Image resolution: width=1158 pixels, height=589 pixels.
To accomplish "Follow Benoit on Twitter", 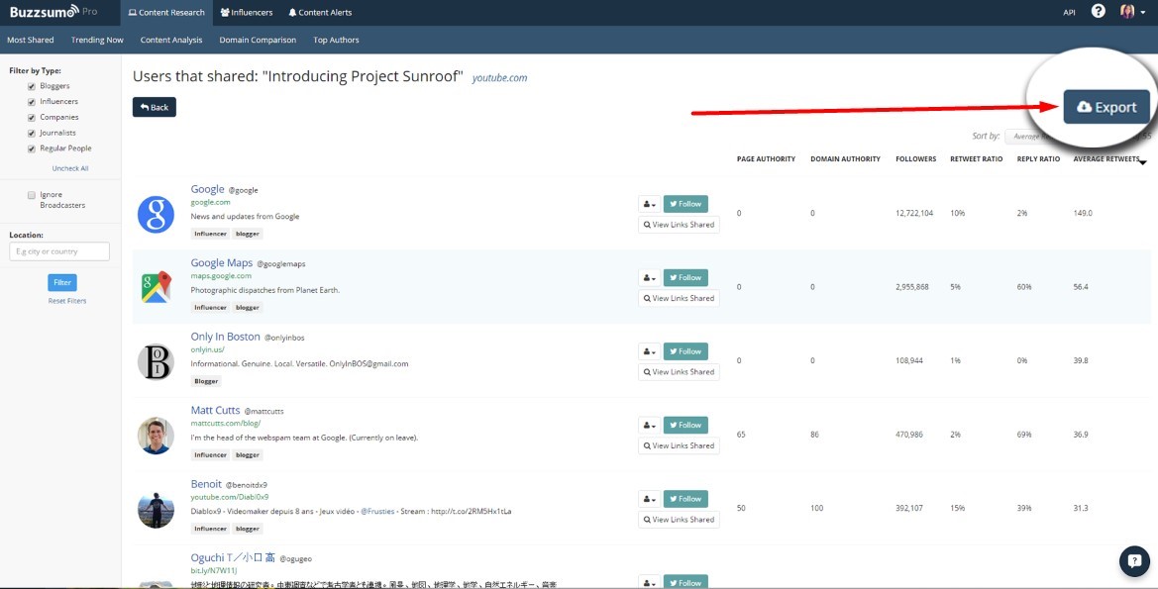I will [x=685, y=500].
